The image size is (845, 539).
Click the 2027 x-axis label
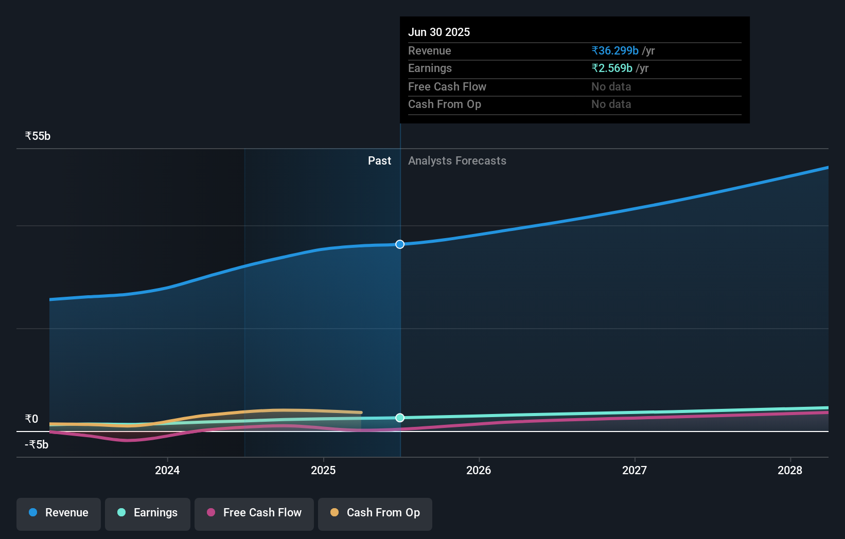click(x=635, y=470)
